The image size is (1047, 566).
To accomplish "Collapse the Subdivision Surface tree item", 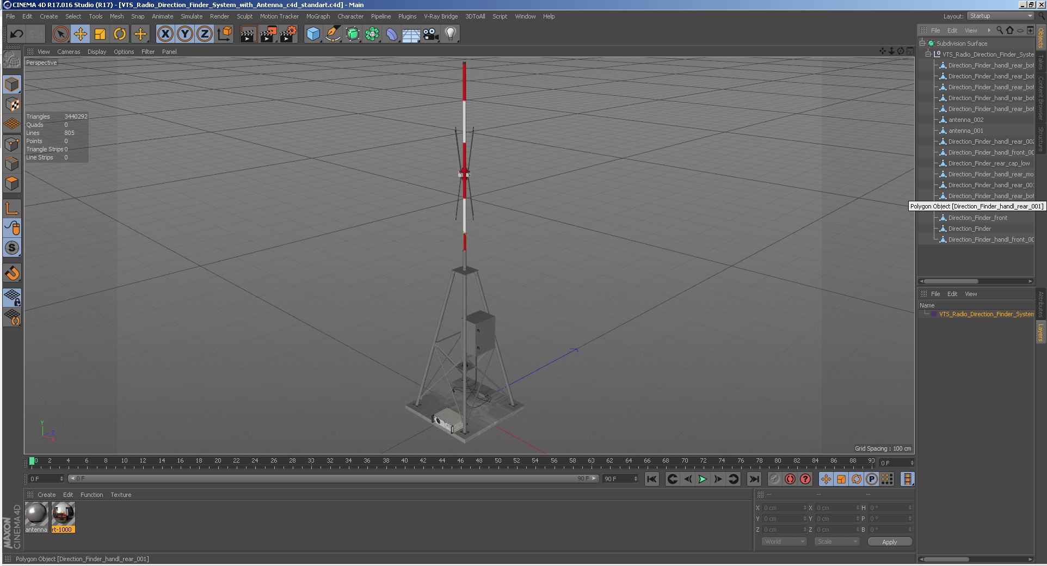I will 922,43.
